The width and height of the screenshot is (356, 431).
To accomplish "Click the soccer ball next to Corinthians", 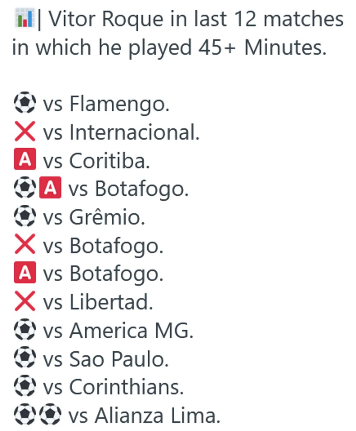I will [25, 387].
